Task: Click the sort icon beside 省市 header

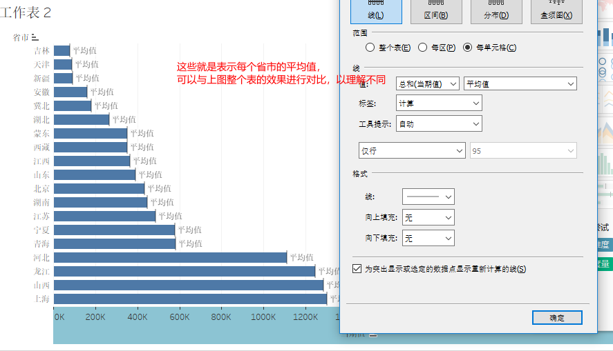Action: pyautogui.click(x=35, y=37)
